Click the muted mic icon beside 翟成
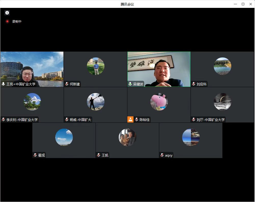 coord(35,155)
